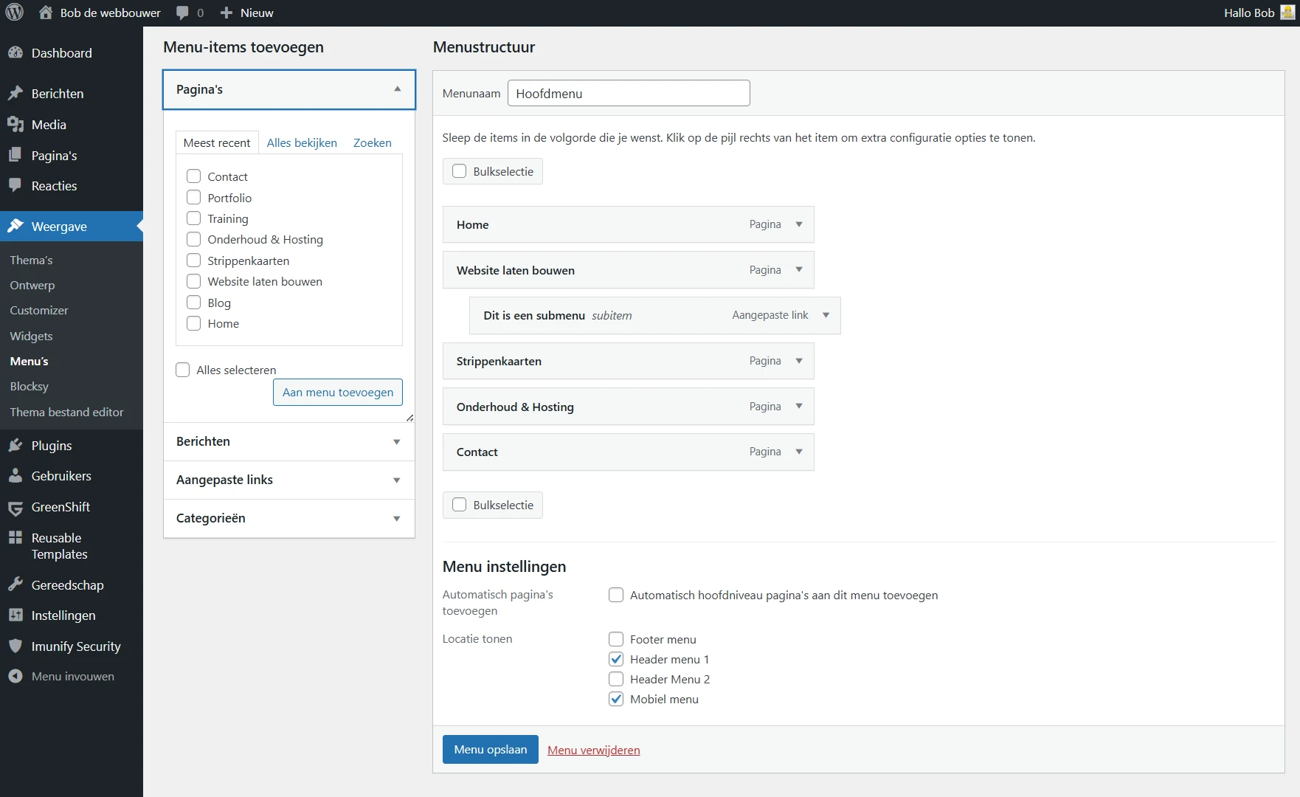The width and height of the screenshot is (1300, 797).
Task: Check the Contact page checkbox
Action: (193, 176)
